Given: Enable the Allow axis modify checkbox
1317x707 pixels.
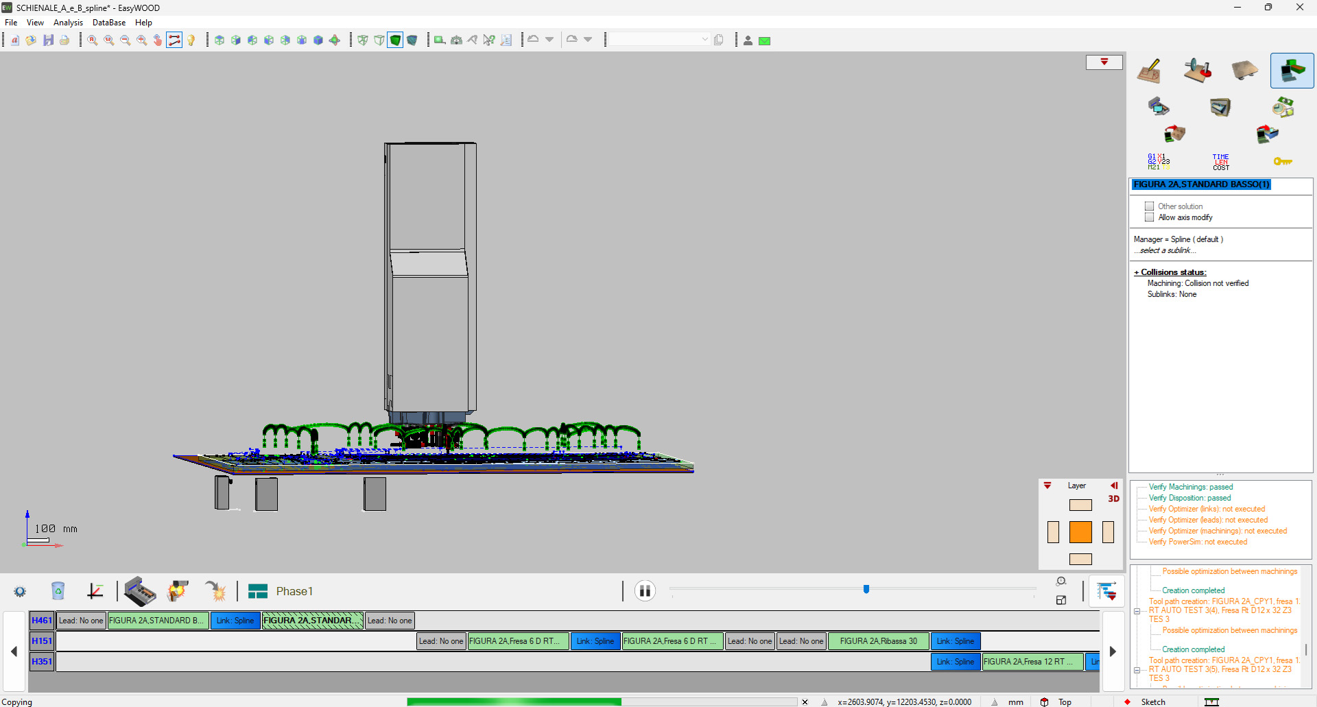Looking at the screenshot, I should click(x=1150, y=217).
